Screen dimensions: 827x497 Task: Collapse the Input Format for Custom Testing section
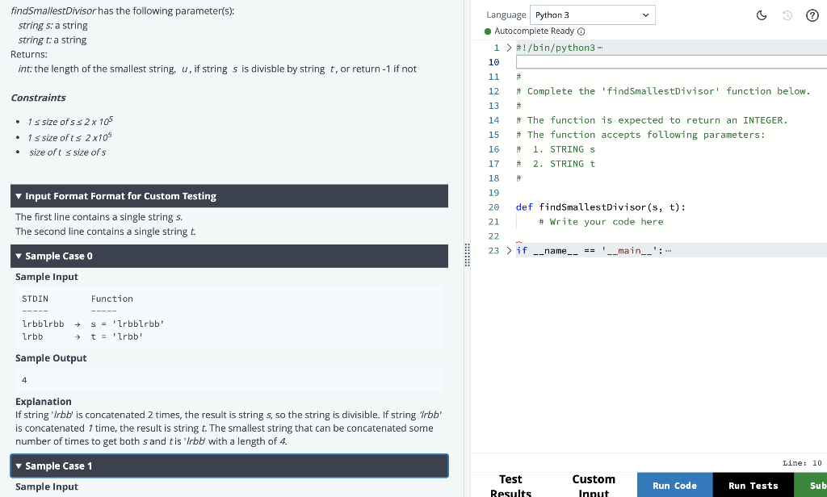click(19, 195)
